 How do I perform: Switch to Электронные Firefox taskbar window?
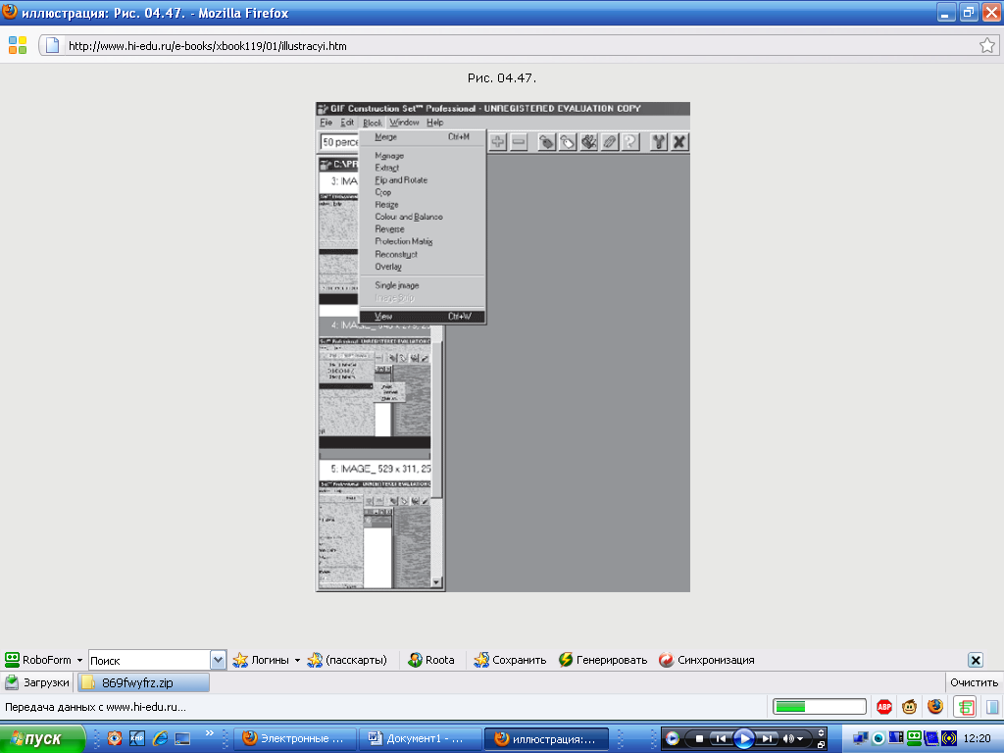pyautogui.click(x=293, y=739)
